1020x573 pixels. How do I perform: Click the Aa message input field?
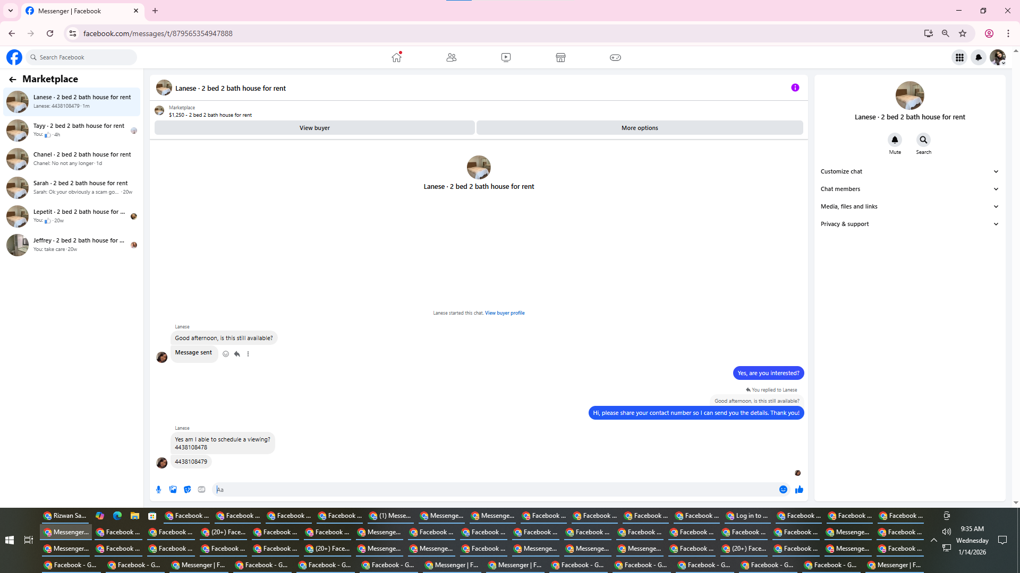(494, 490)
